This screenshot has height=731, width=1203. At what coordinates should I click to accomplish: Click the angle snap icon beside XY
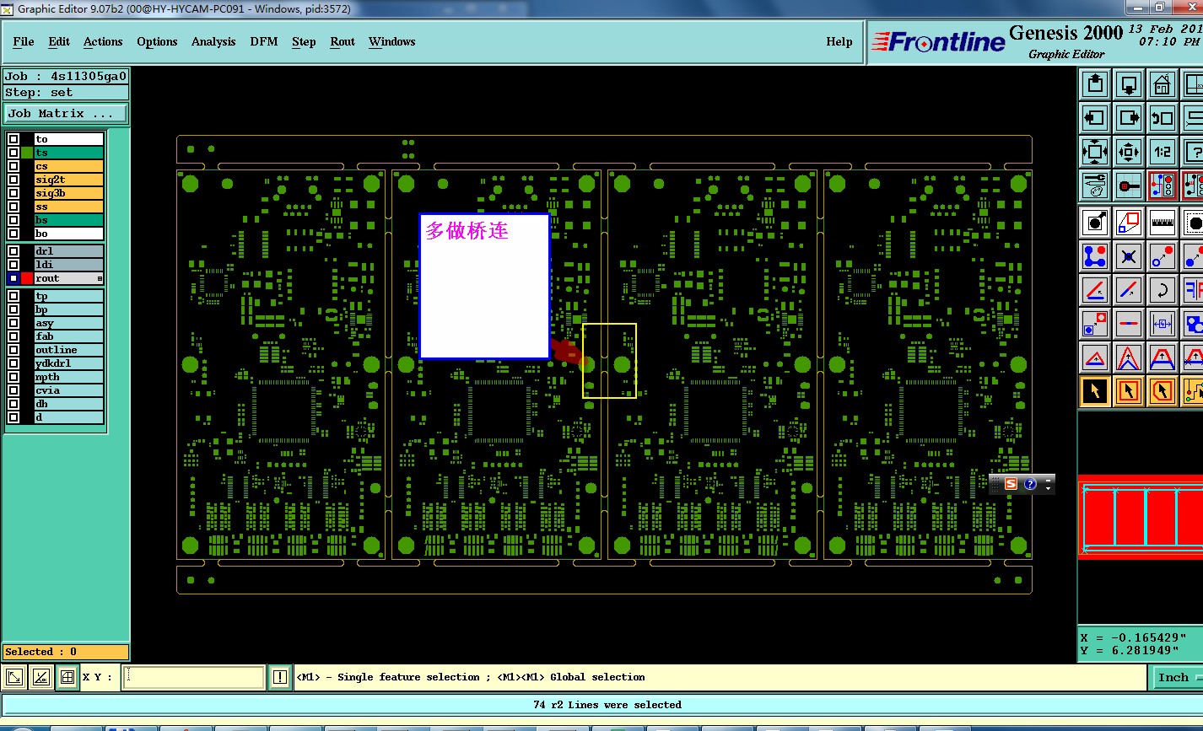(x=40, y=677)
